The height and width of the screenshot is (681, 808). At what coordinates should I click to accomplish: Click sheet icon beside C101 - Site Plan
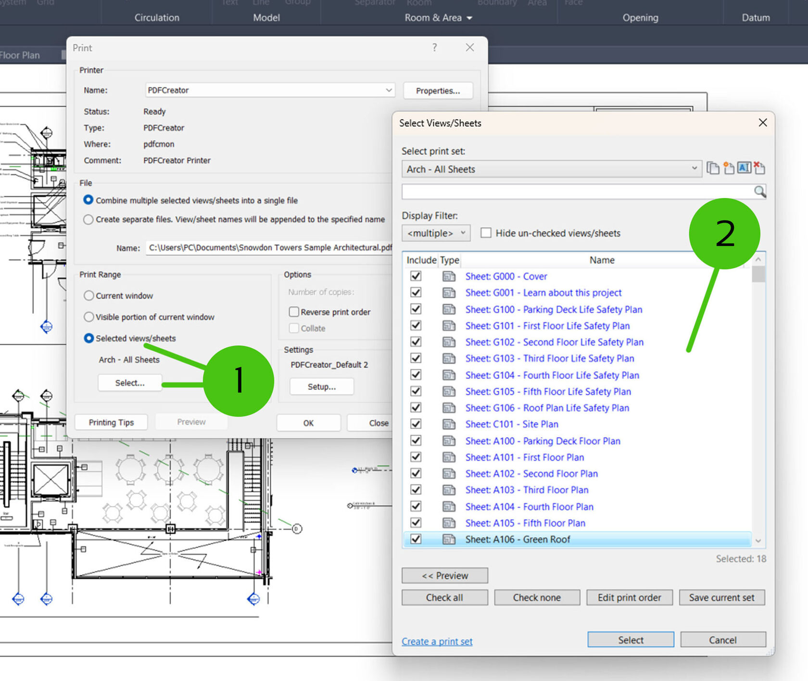(449, 424)
